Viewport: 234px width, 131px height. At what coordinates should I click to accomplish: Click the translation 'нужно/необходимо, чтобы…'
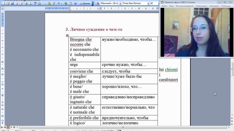(129, 40)
